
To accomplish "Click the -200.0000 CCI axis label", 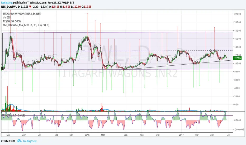I will pyautogui.click(x=239, y=129).
